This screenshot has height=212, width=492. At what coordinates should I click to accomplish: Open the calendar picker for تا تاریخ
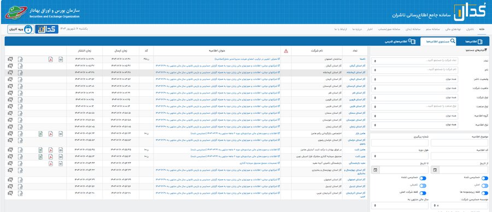[375, 170]
